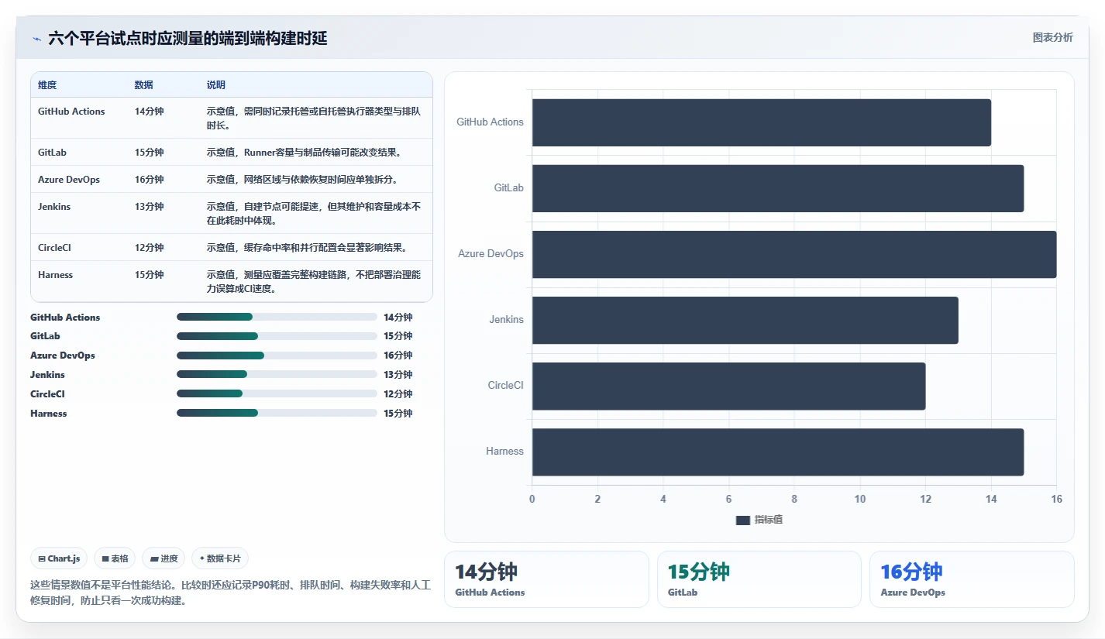The height and width of the screenshot is (639, 1105).
Task: Click the Jenkins chart bar
Action: (745, 320)
